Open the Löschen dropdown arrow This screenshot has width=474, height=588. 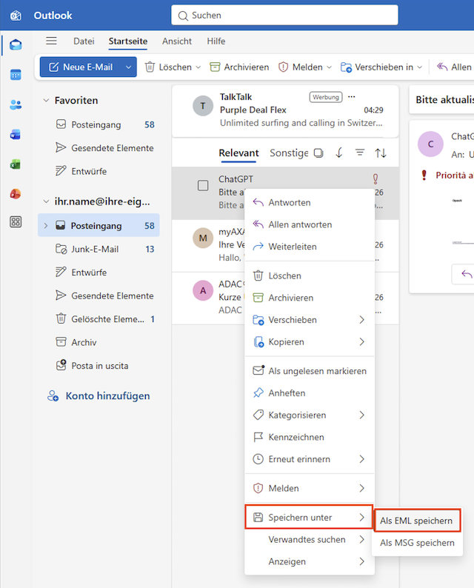[198, 67]
